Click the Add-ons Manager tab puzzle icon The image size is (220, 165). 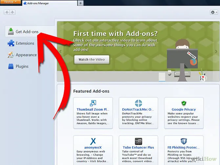coord(25,3)
